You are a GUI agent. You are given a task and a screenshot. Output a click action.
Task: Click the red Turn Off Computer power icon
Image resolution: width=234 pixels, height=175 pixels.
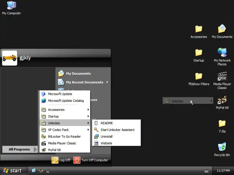[77, 160]
